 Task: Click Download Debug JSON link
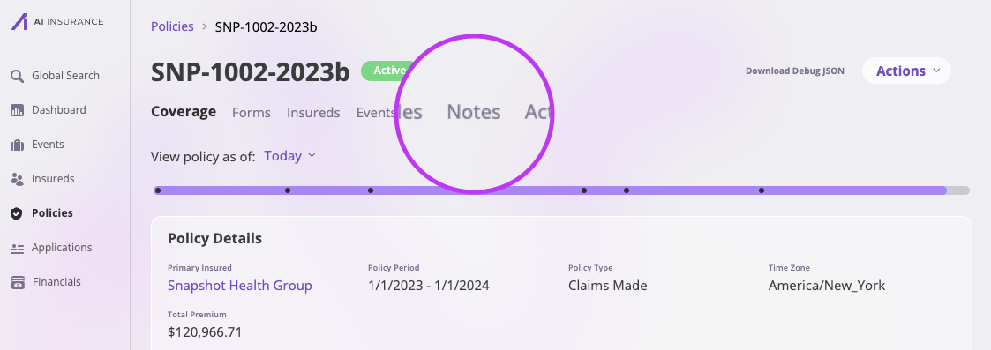click(794, 71)
